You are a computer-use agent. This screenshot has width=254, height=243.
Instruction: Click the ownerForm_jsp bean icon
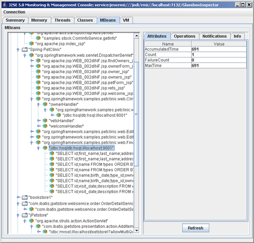pos(38,66)
